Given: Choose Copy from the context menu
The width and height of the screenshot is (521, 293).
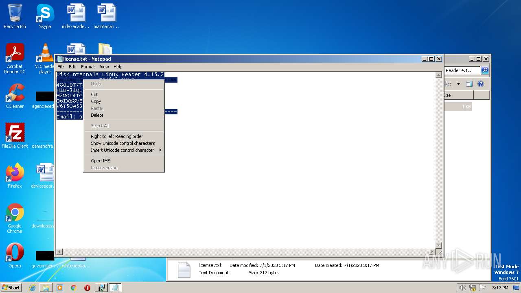Looking at the screenshot, I should click(x=124, y=101).
